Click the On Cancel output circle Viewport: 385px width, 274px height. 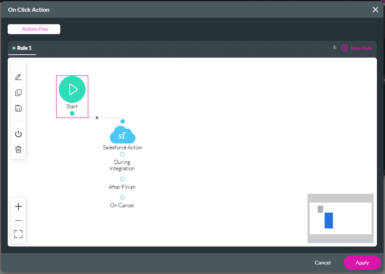[122, 197]
